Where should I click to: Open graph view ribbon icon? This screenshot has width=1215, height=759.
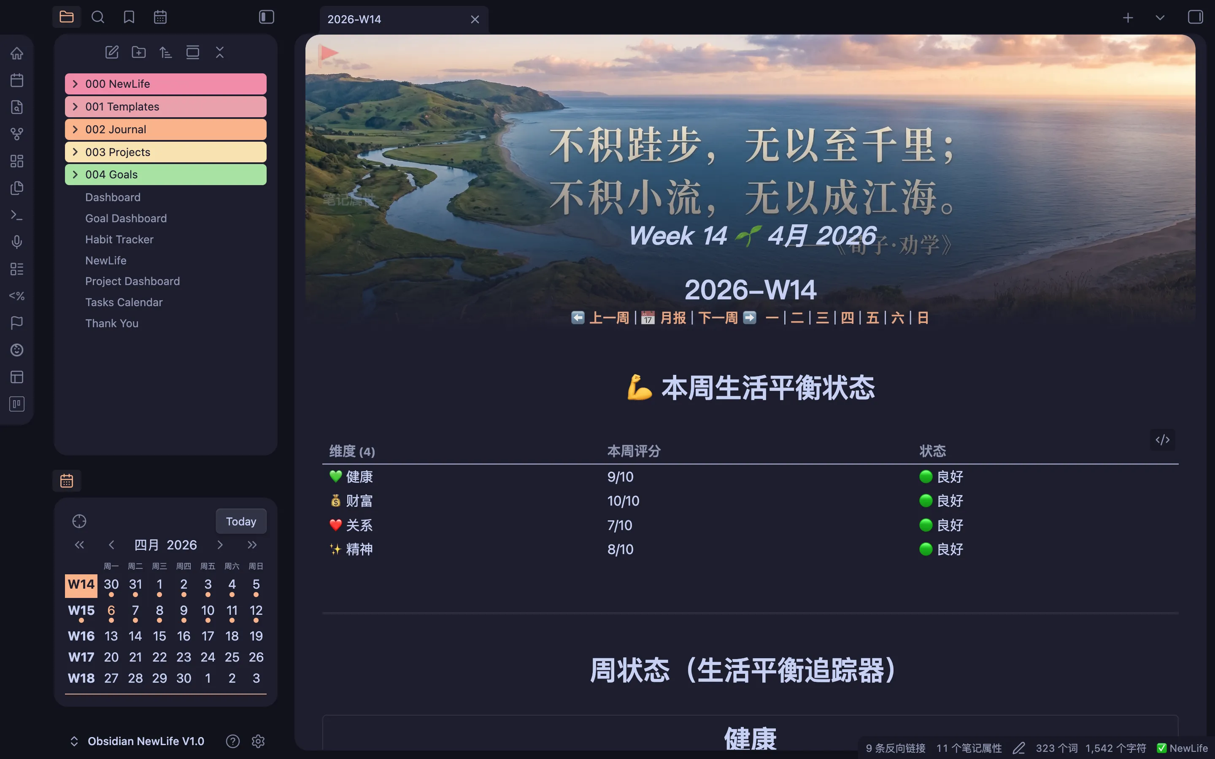[x=17, y=134]
